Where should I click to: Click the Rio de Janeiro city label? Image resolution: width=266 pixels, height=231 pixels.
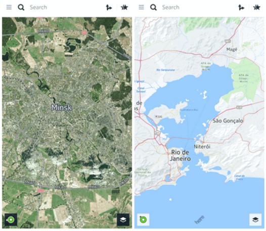click(x=180, y=156)
